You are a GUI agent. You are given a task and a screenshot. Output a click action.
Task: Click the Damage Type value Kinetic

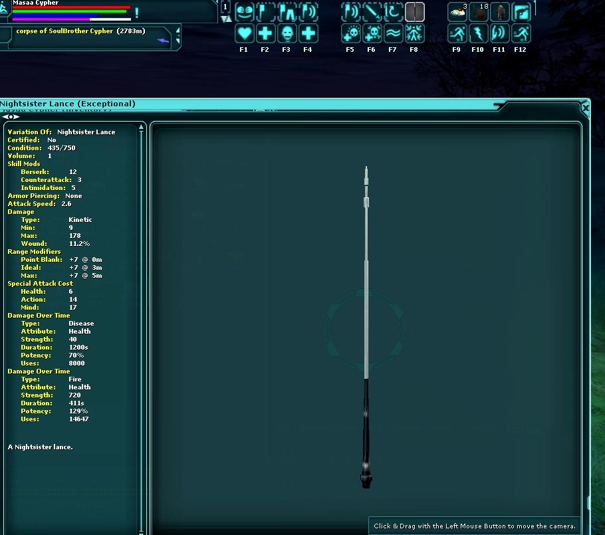click(x=80, y=219)
